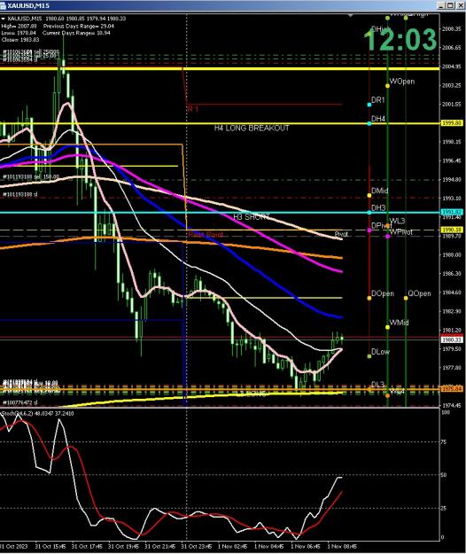Select the #101193188 sl stop-loss label
Viewport: 466px width, 554px height.
[19, 194]
